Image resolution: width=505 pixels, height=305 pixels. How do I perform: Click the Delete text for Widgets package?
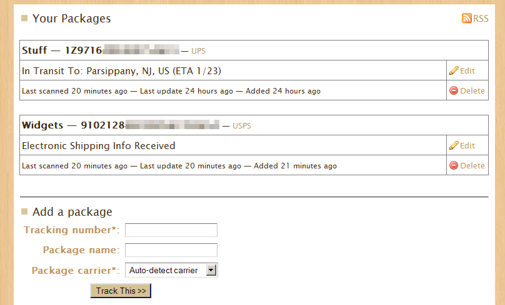(x=472, y=165)
